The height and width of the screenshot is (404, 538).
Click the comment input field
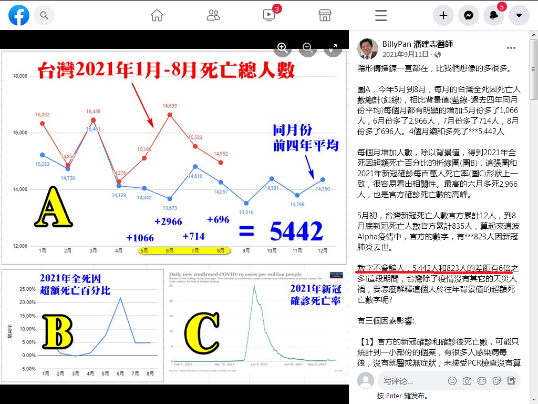coord(413,381)
